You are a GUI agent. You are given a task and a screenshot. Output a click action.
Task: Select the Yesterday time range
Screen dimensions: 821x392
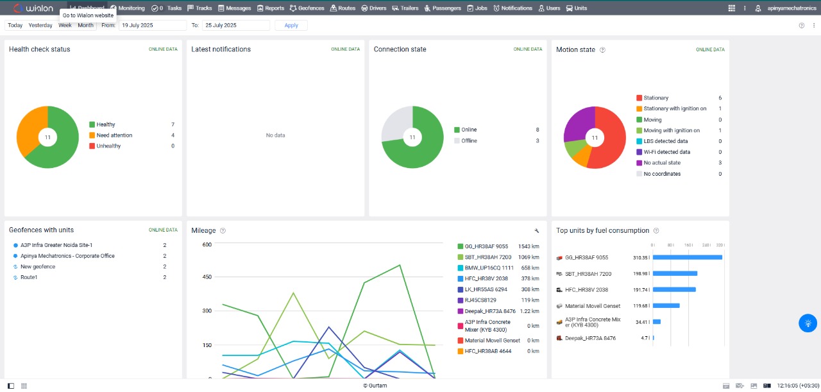point(40,25)
